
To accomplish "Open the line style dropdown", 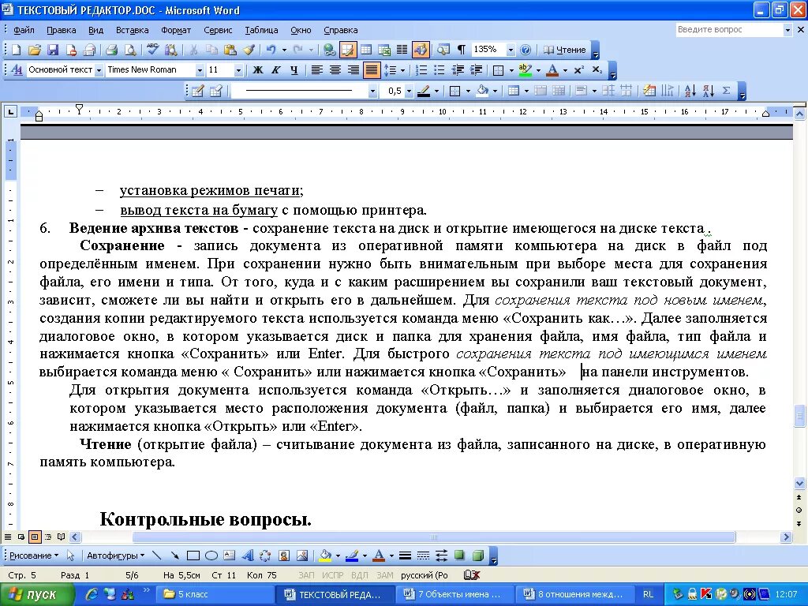I will coord(372,92).
